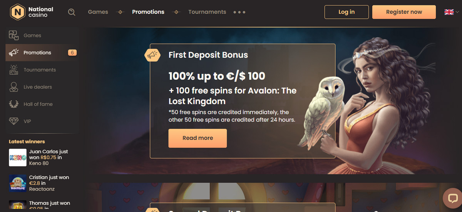Screen dimensions: 462x212
Task: Expand the language selector with UK flag
Action: click(x=452, y=12)
